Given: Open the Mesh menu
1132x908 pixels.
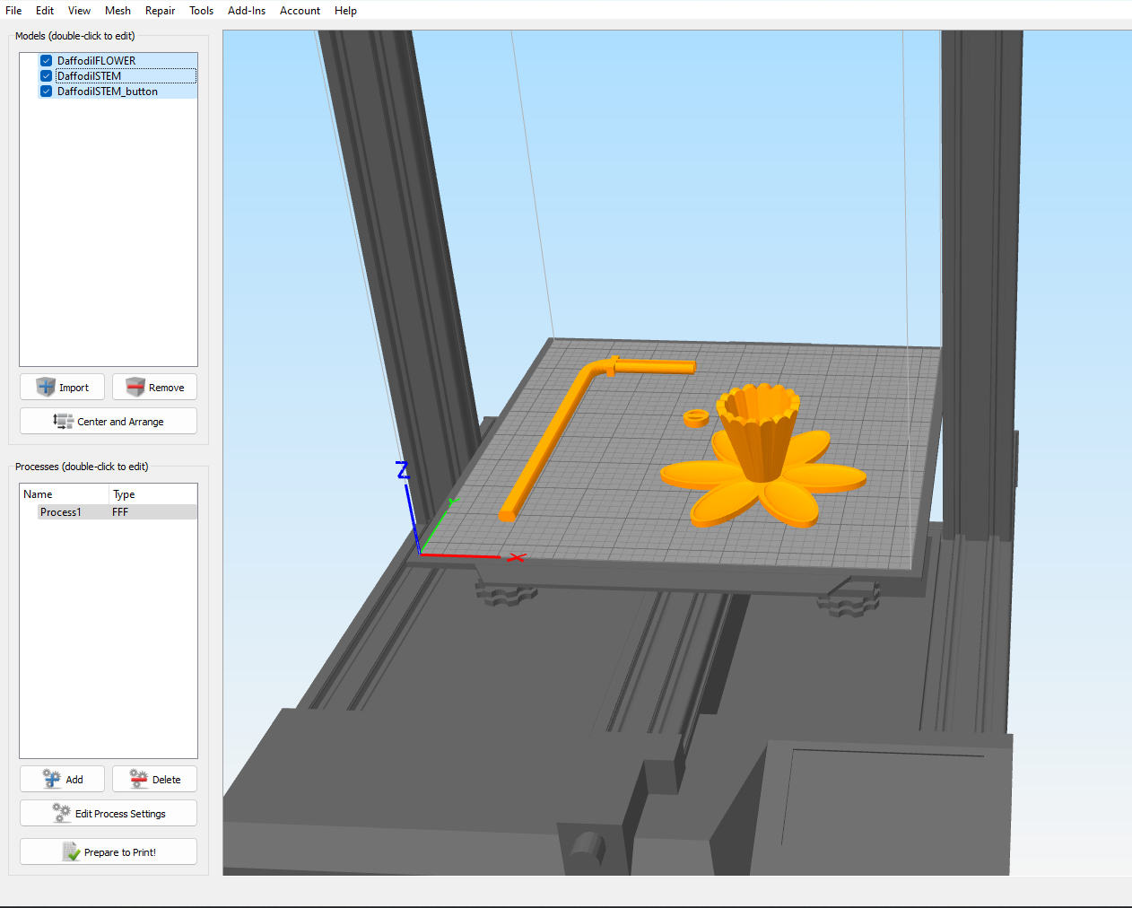Looking at the screenshot, I should click(x=118, y=11).
